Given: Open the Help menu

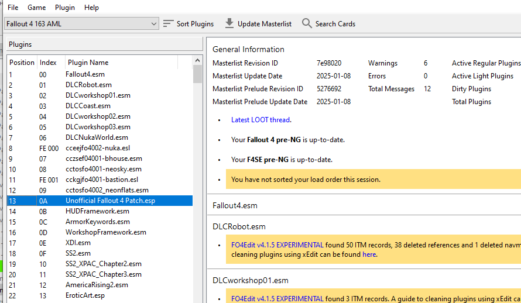Looking at the screenshot, I should [x=91, y=8].
